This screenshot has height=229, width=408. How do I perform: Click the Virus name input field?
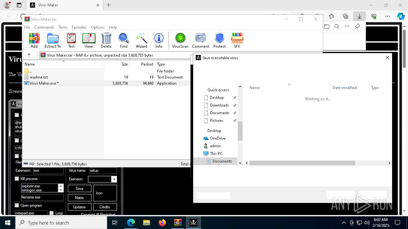coord(103,170)
